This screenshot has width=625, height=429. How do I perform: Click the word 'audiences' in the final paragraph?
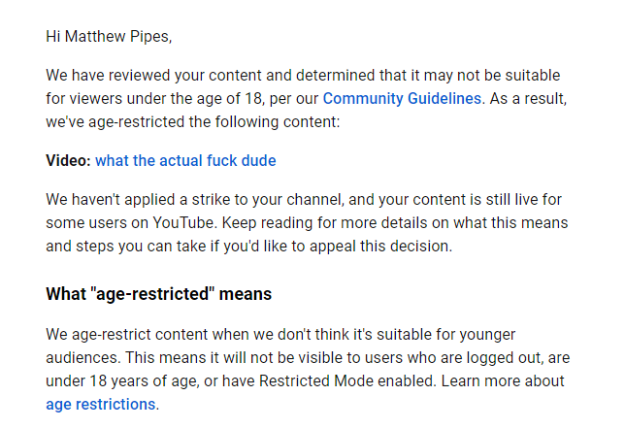[82, 357]
